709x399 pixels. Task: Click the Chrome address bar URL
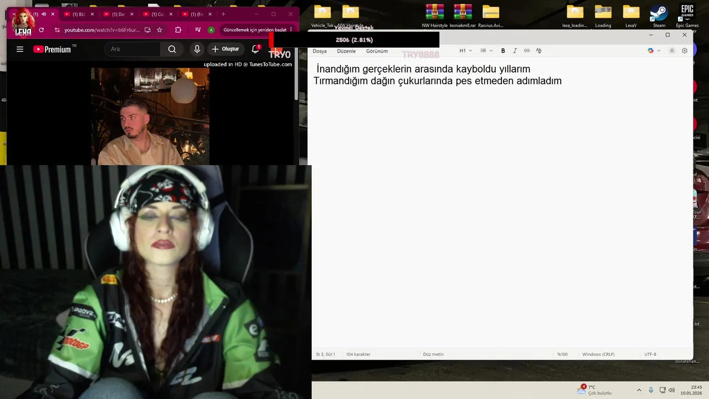click(x=102, y=30)
